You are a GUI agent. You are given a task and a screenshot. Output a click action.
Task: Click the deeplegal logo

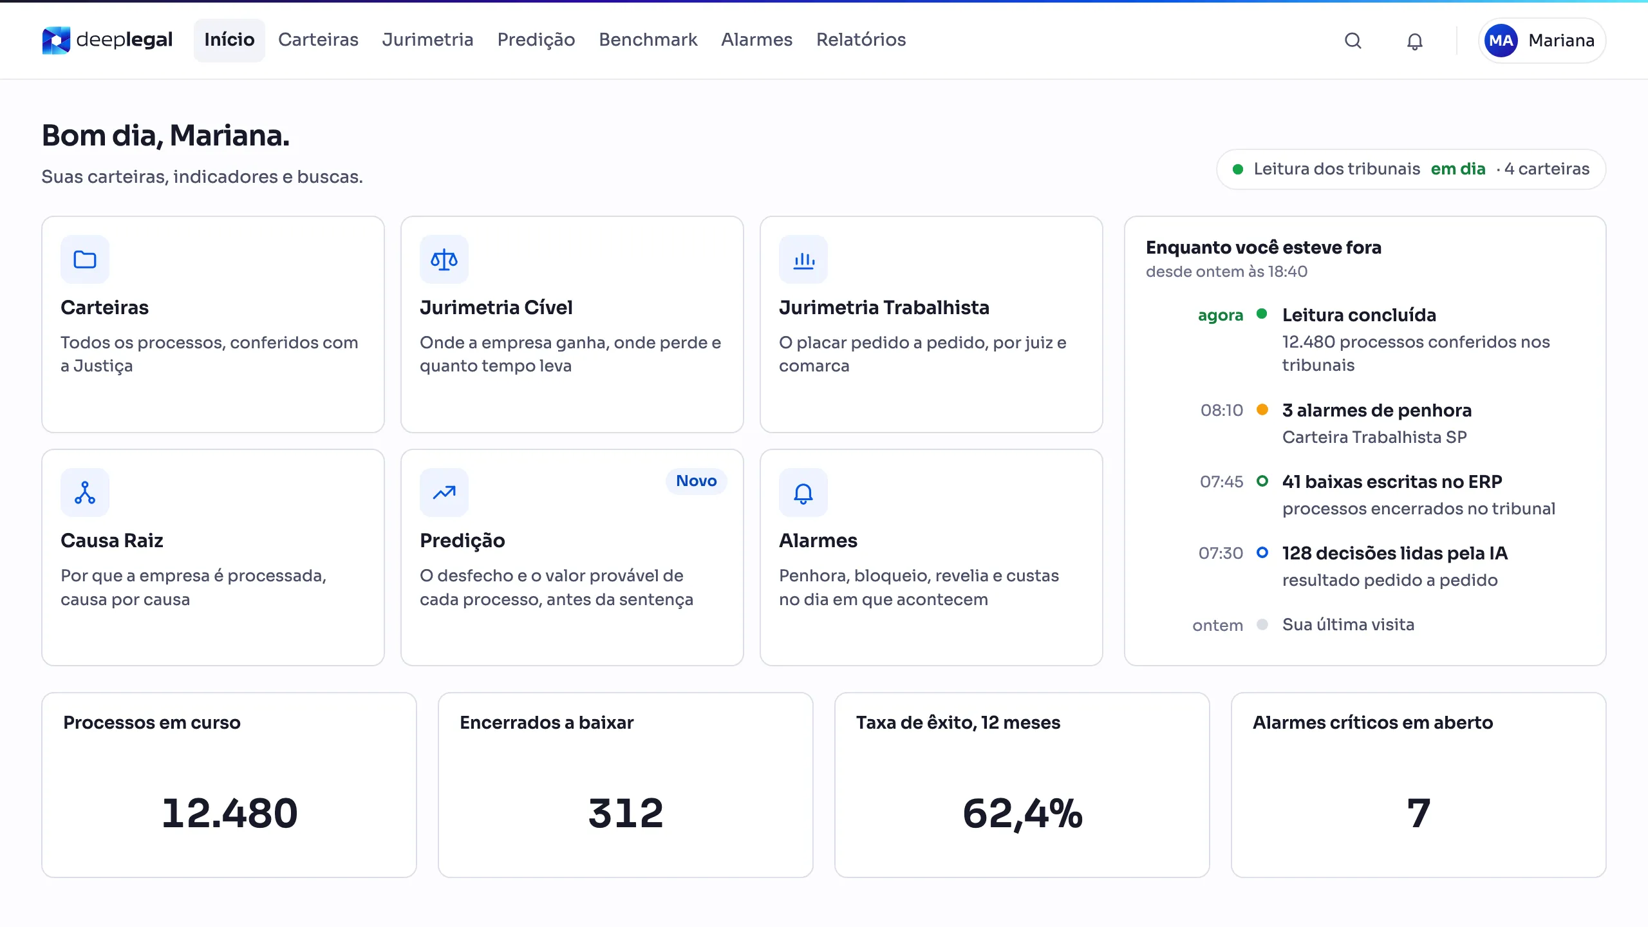pyautogui.click(x=108, y=40)
